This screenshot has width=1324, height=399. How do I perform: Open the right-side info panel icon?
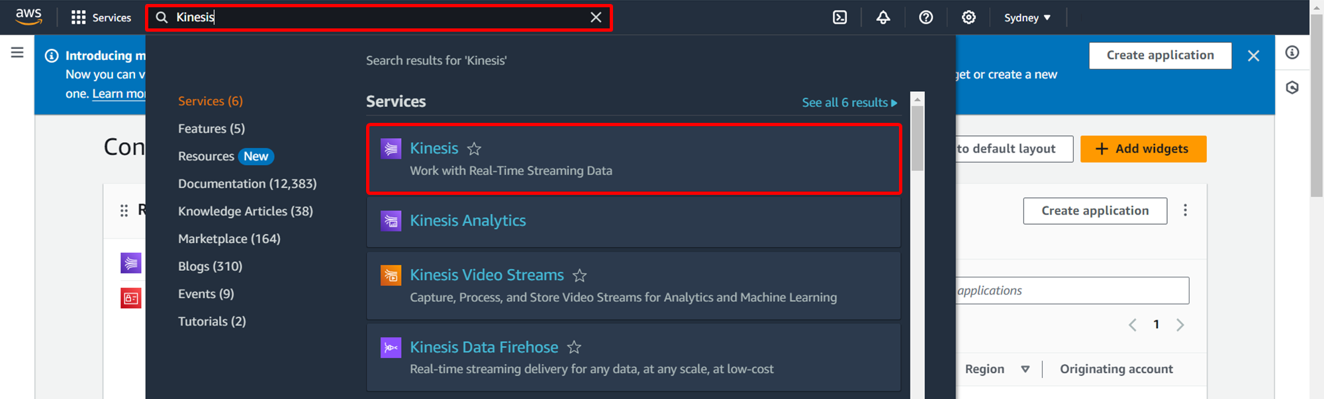point(1292,52)
